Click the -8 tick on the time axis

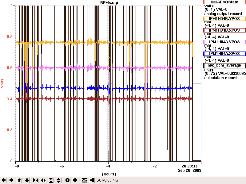(x=17, y=166)
